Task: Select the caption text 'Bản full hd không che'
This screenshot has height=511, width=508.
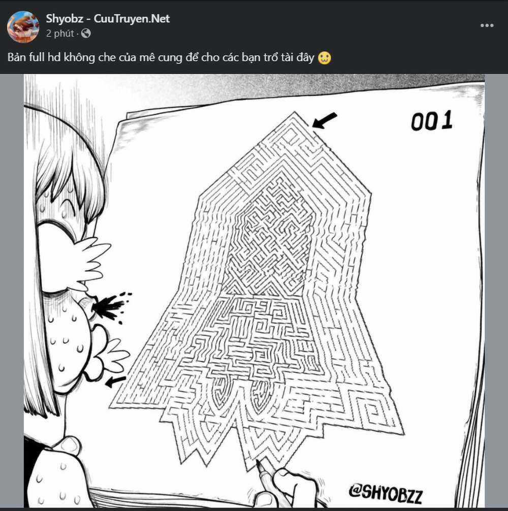Action: point(61,57)
